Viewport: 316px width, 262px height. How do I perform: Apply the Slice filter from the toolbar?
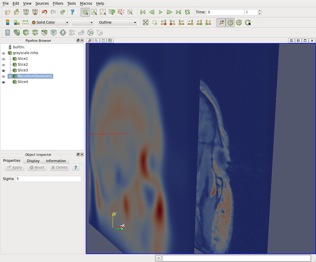[35, 32]
